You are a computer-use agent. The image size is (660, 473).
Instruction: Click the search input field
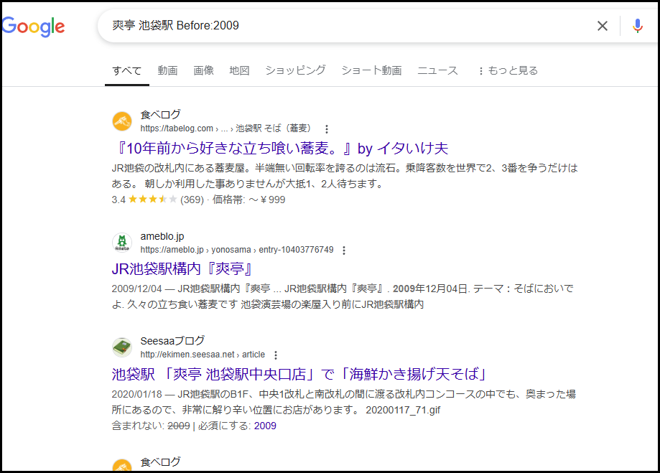pos(345,26)
